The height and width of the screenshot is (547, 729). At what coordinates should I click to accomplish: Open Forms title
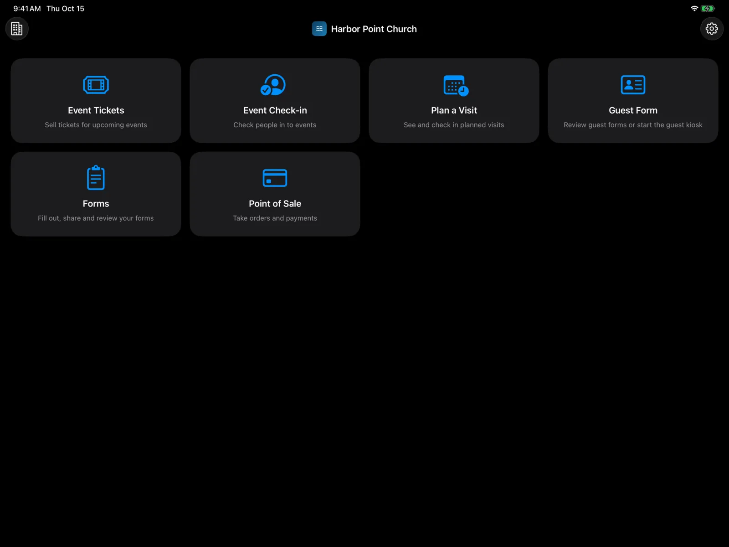coord(96,204)
